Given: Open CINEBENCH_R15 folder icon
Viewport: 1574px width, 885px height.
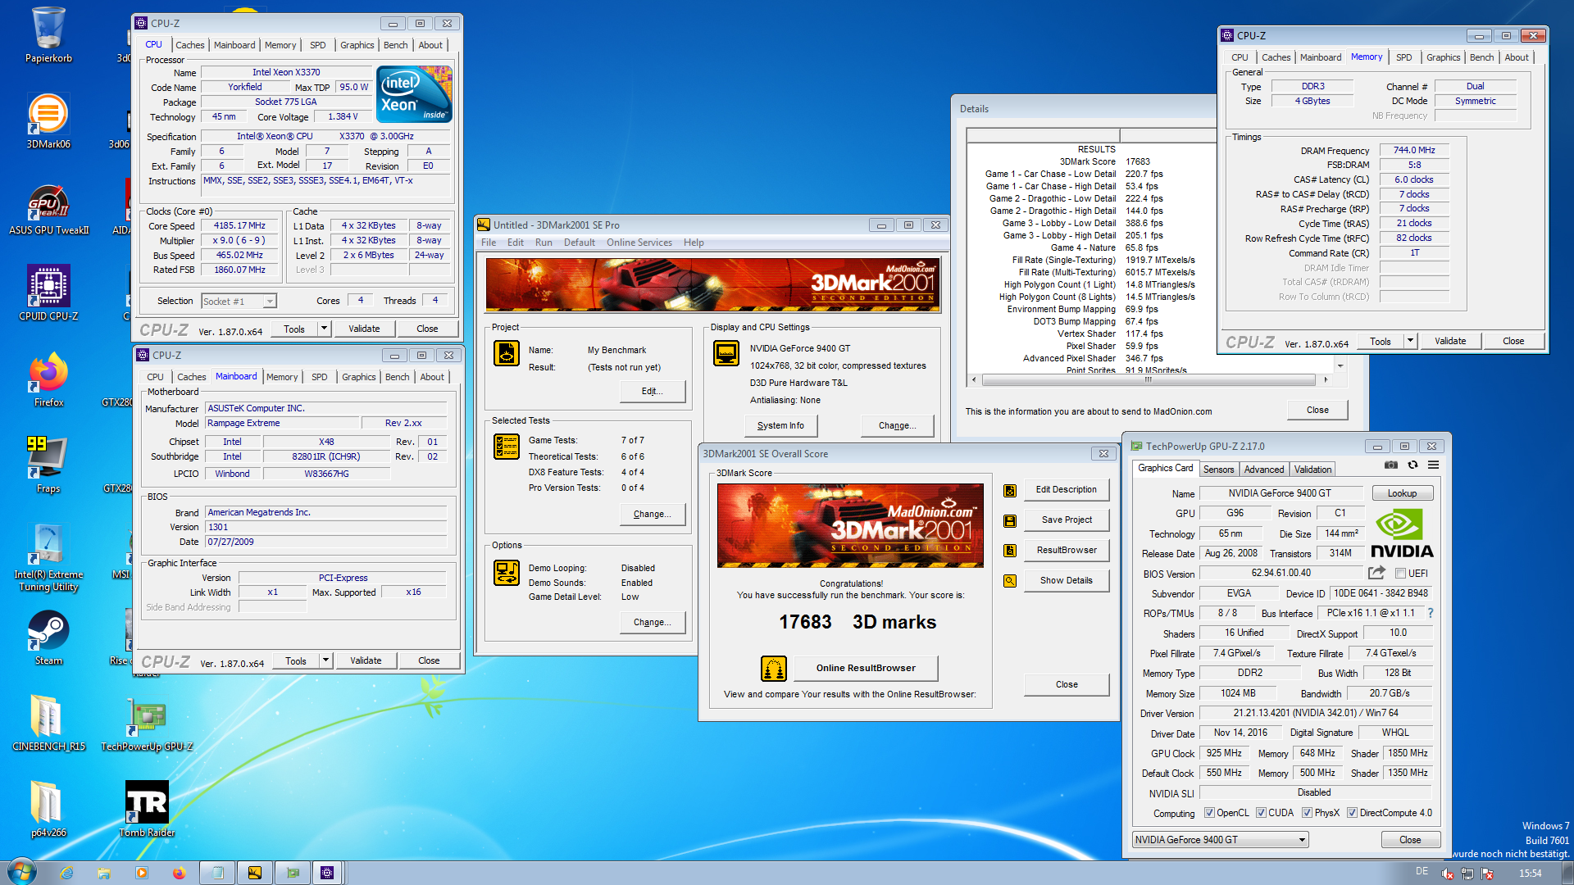Looking at the screenshot, I should point(48,723).
